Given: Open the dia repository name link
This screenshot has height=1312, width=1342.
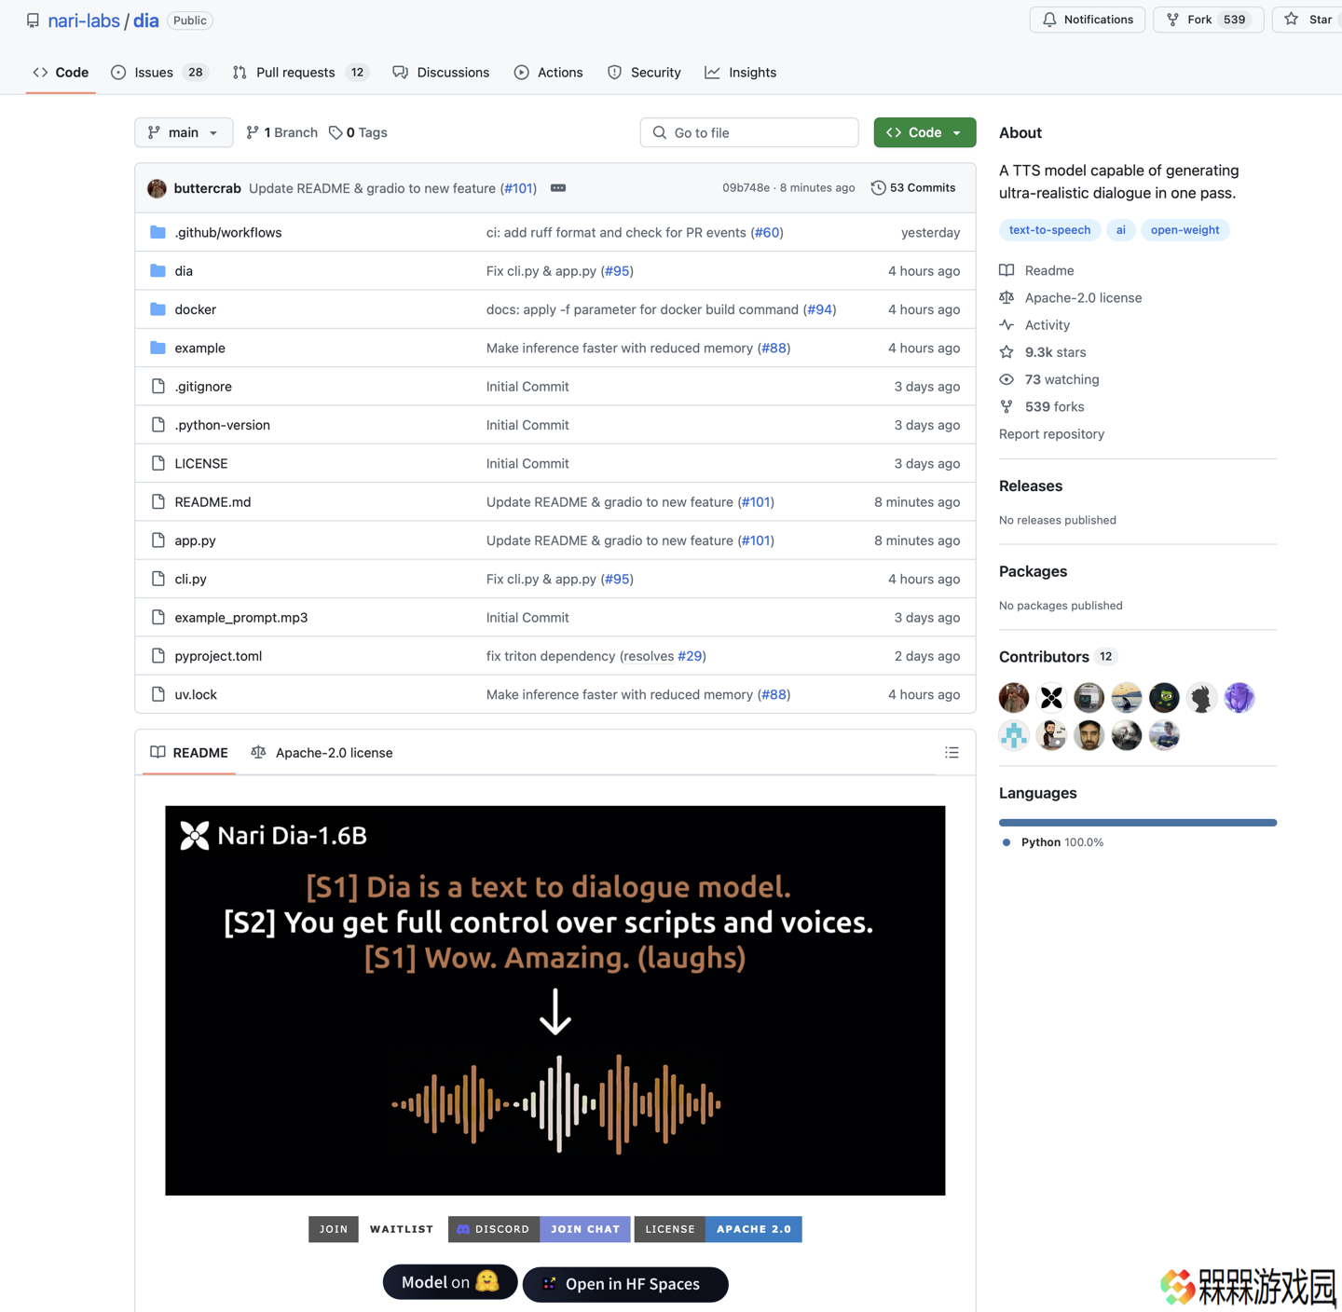Looking at the screenshot, I should (146, 20).
